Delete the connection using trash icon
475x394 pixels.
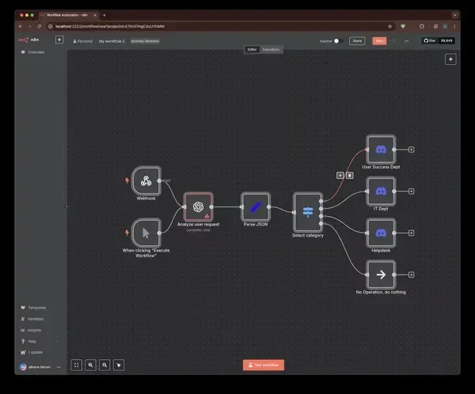tap(349, 175)
